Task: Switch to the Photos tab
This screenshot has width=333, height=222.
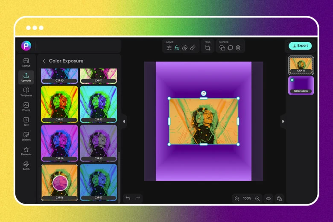Action: (26, 107)
